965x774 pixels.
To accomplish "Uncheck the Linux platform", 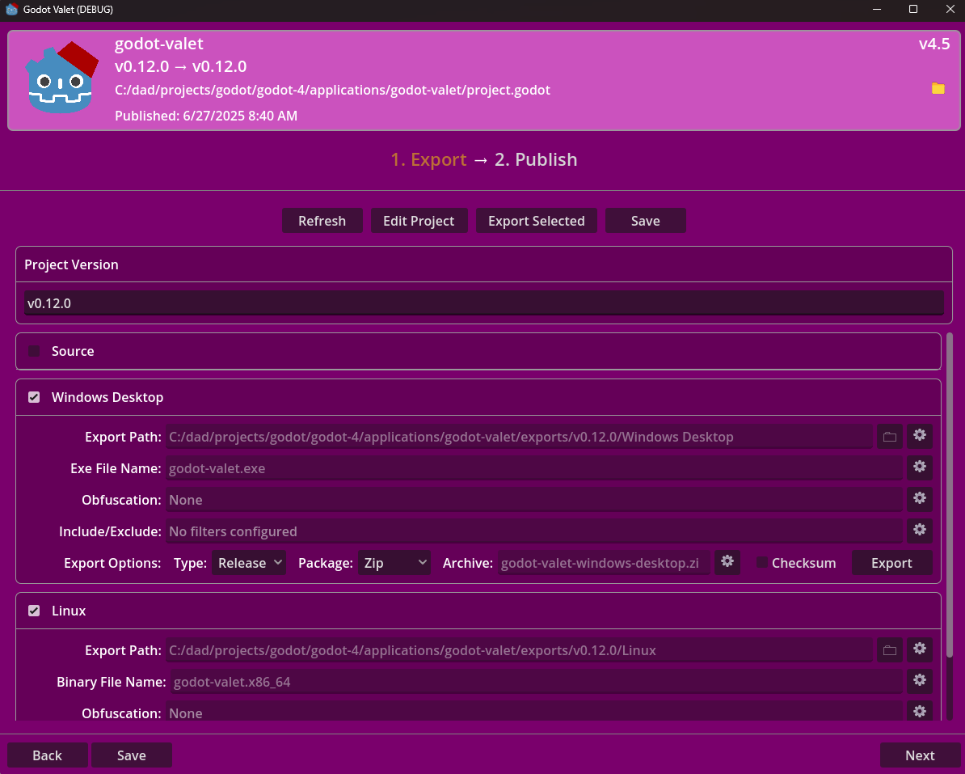I will pyautogui.click(x=34, y=611).
